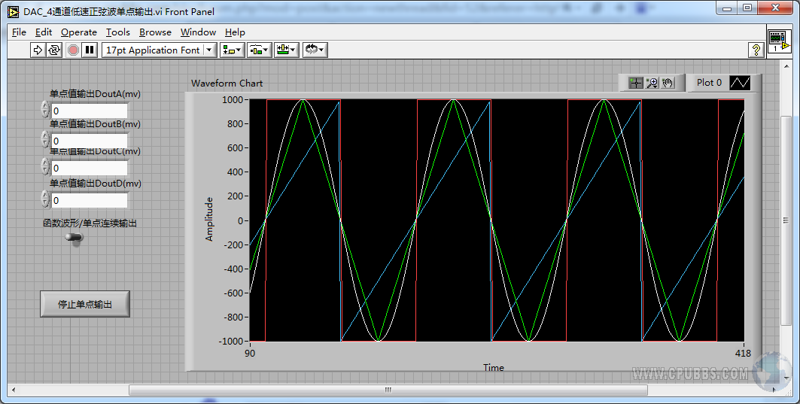Click the DoutA increment/decrement stepper
Image resolution: width=800 pixels, height=404 pixels.
point(45,110)
